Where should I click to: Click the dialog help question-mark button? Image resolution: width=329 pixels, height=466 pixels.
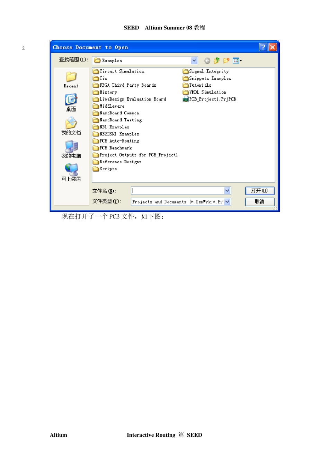click(x=263, y=47)
